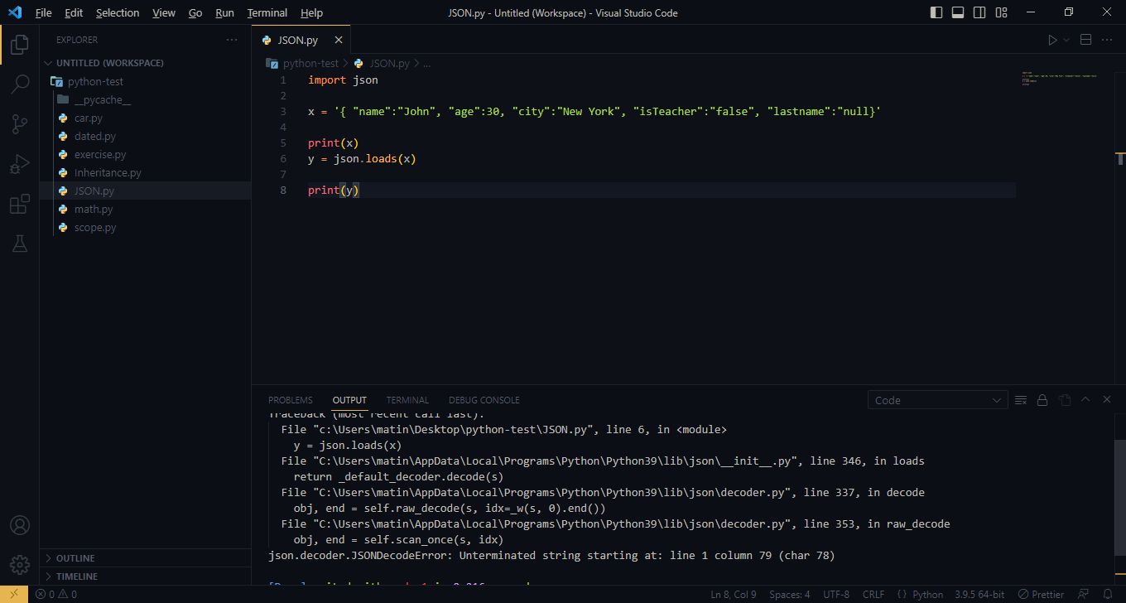Open the Search view in activity bar
The image size is (1126, 603).
[x=20, y=84]
